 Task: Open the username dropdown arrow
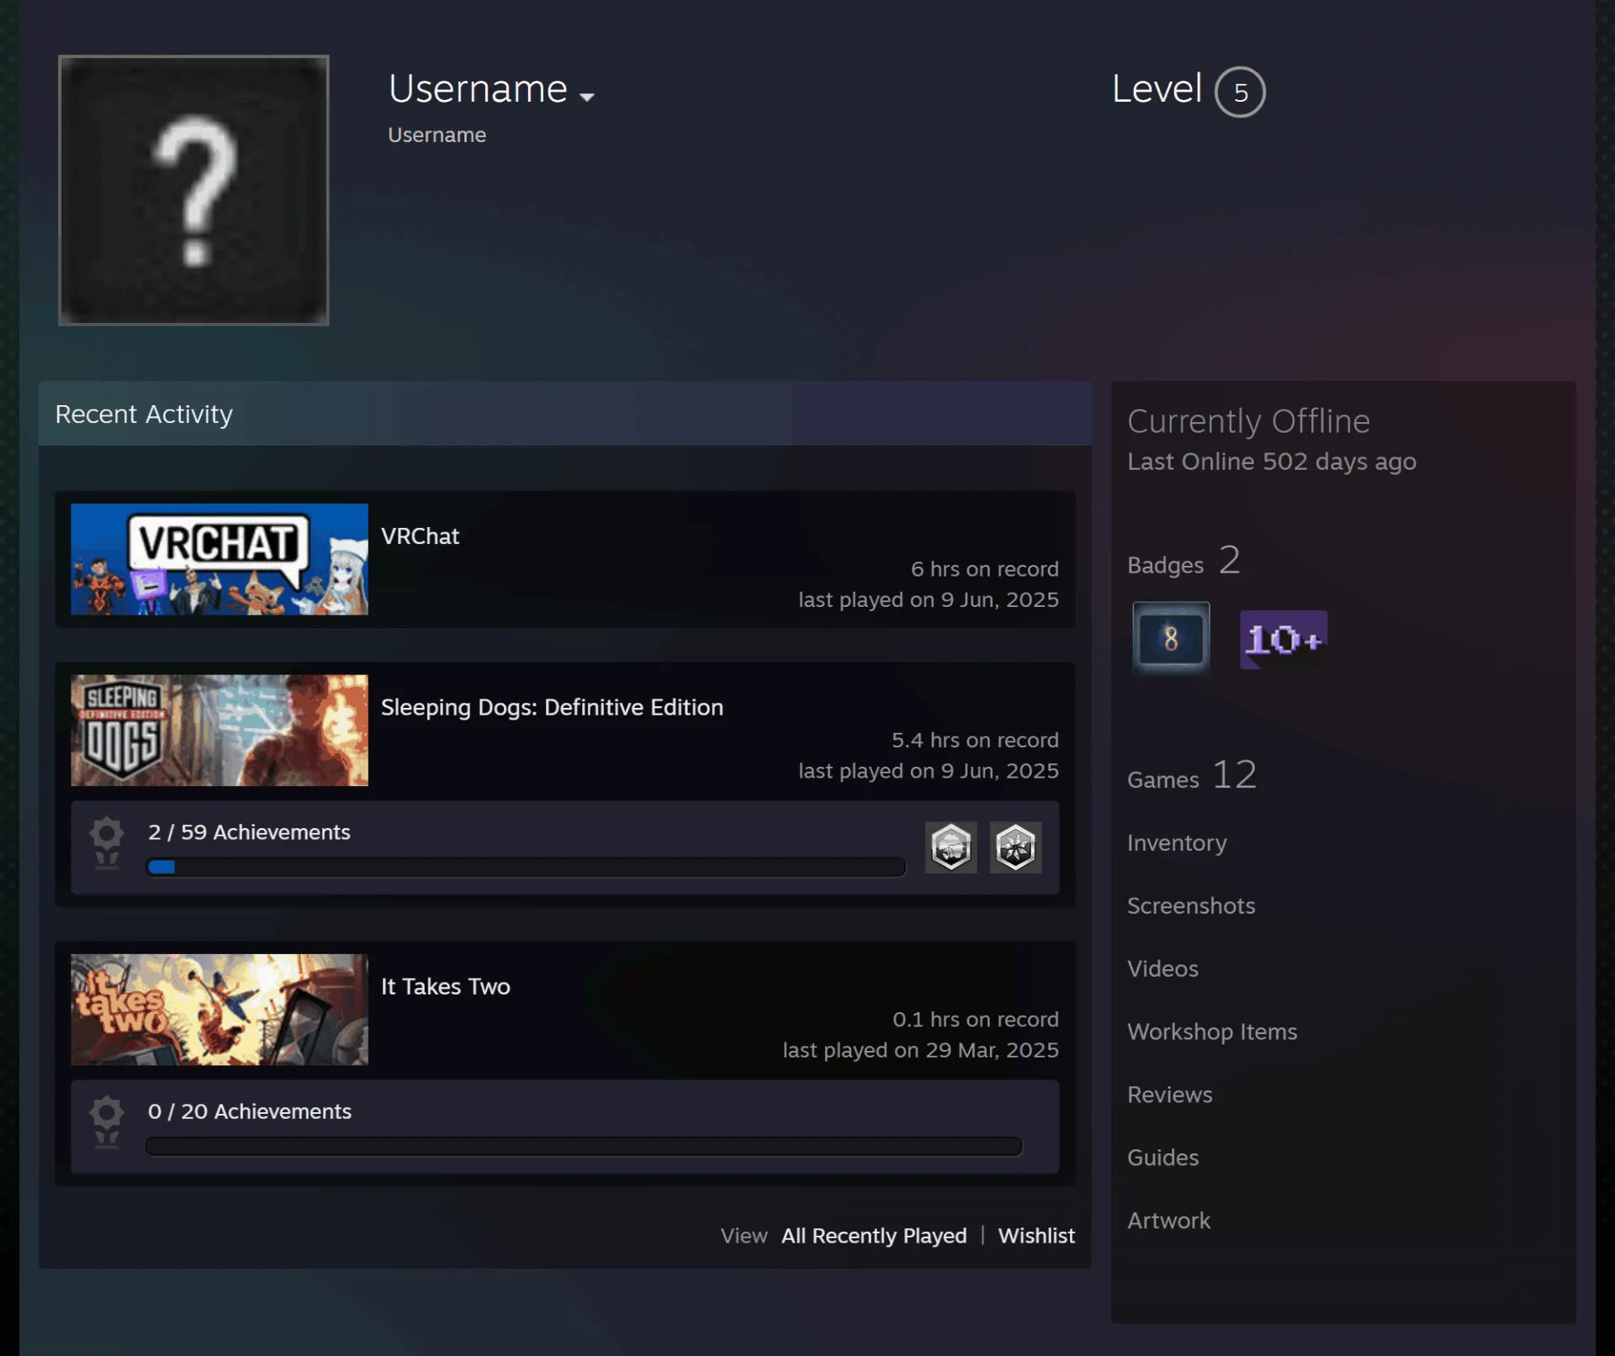coord(587,97)
